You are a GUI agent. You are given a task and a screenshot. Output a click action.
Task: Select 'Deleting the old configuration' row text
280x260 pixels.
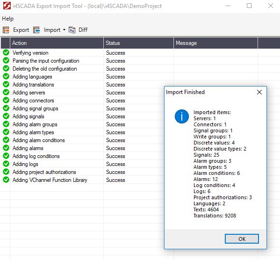click(45, 69)
